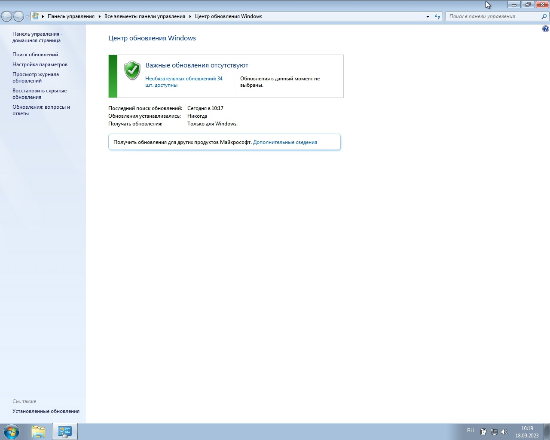This screenshot has height=440, width=550.
Task: Click the network tray icon
Action: point(494,431)
